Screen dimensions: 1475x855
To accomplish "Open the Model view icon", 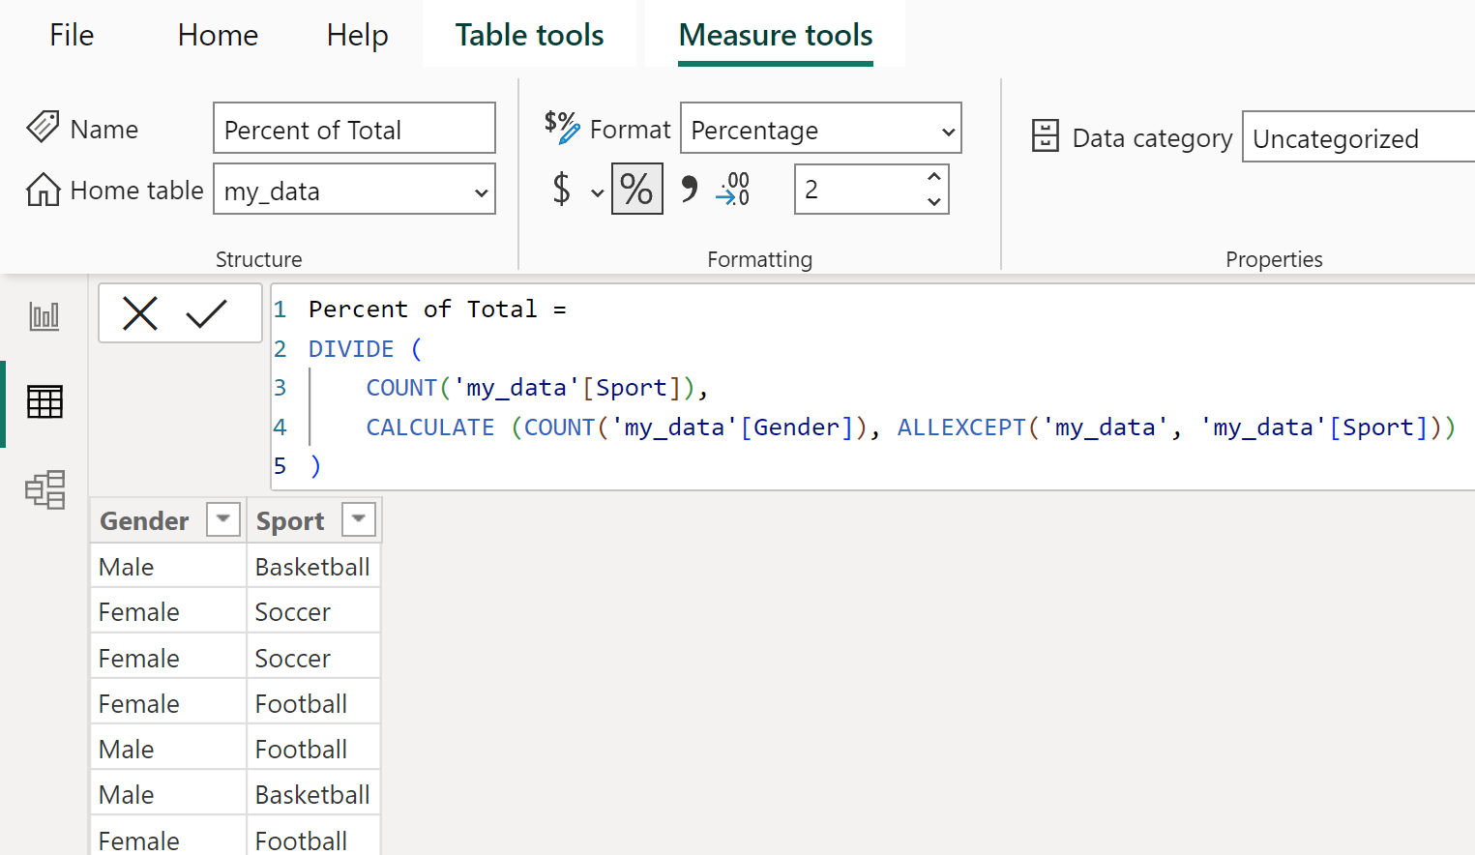I will tap(44, 489).
